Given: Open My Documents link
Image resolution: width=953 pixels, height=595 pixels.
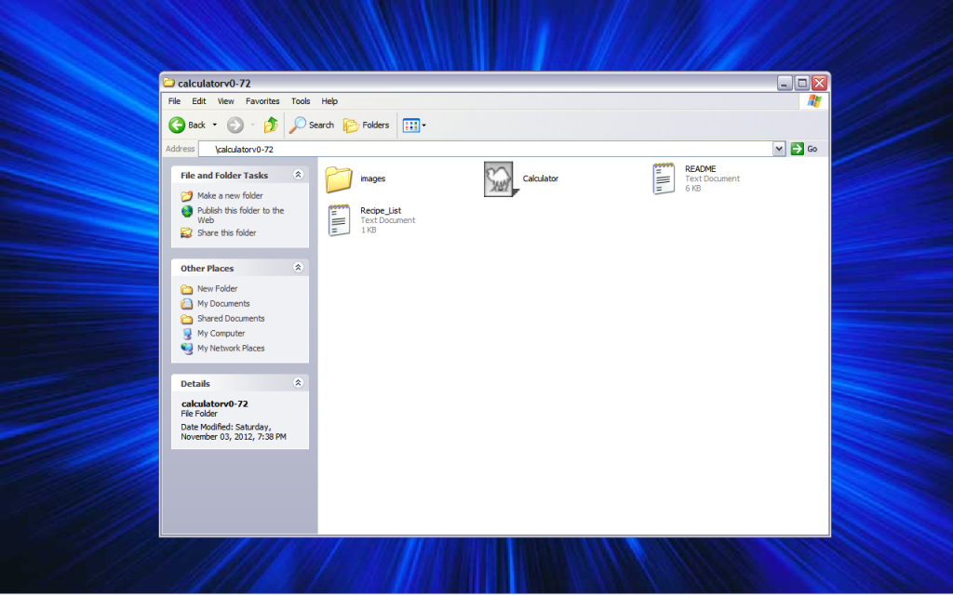Looking at the screenshot, I should [x=223, y=304].
